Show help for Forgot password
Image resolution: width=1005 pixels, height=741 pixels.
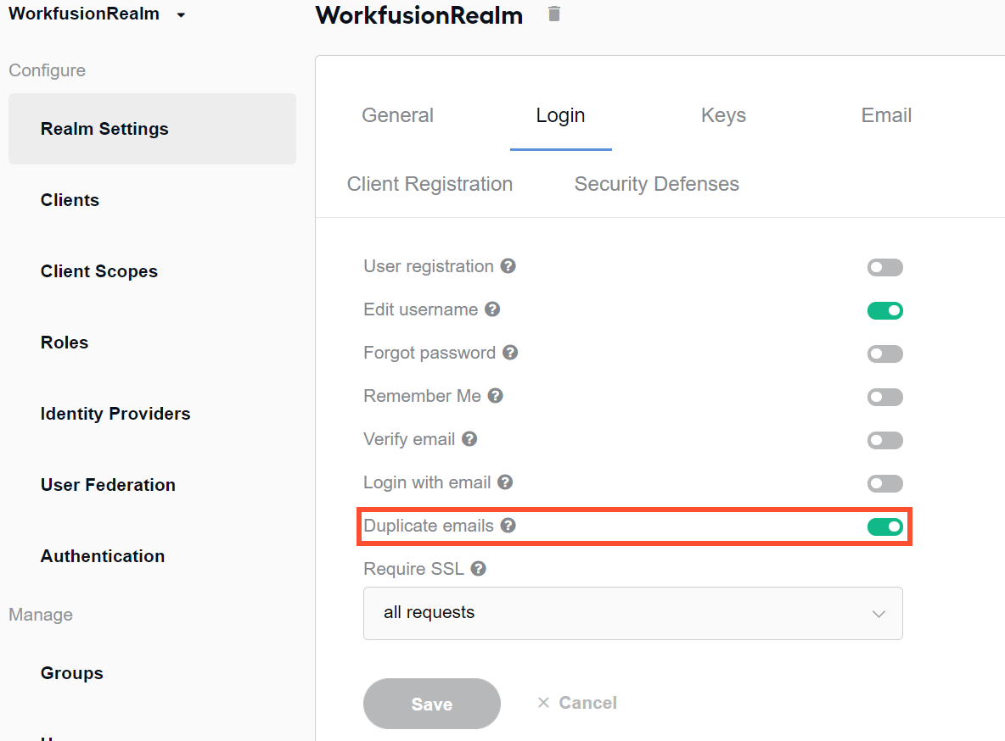pos(510,352)
